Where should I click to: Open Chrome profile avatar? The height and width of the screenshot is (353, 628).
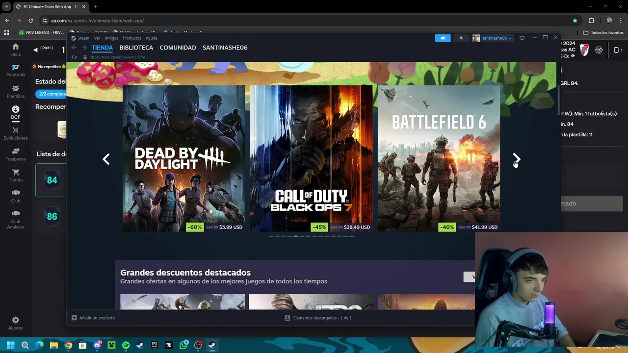click(609, 21)
